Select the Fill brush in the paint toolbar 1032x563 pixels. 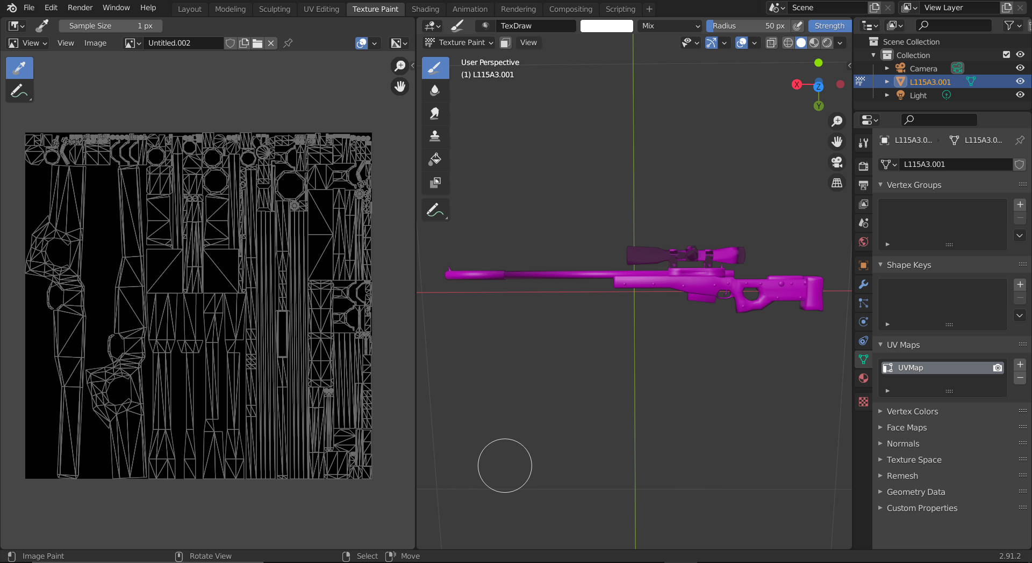click(x=435, y=159)
